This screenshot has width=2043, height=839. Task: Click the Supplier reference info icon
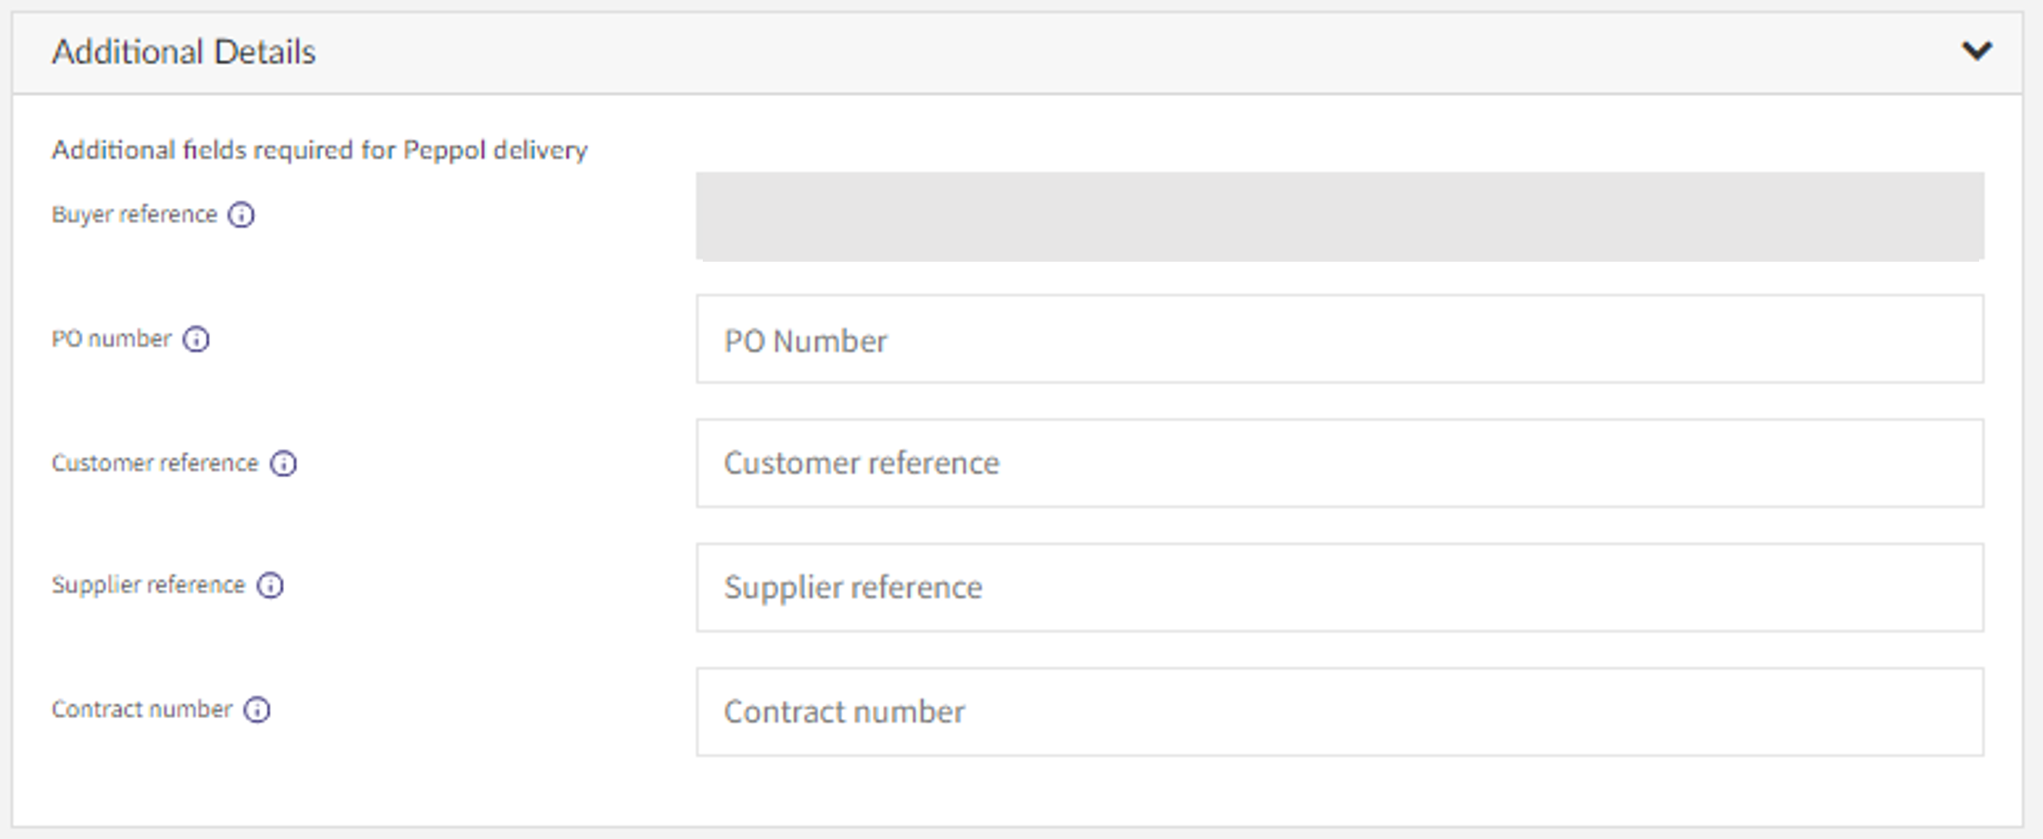pyautogui.click(x=270, y=585)
